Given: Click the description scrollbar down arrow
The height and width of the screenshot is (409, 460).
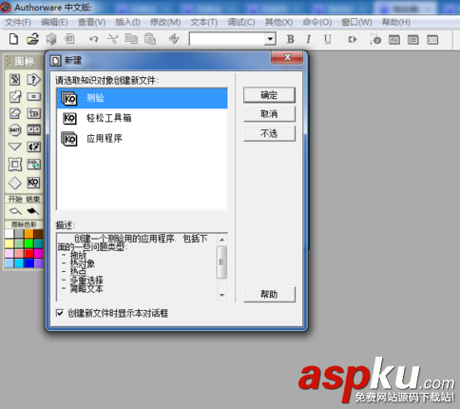Looking at the screenshot, I should [221, 295].
